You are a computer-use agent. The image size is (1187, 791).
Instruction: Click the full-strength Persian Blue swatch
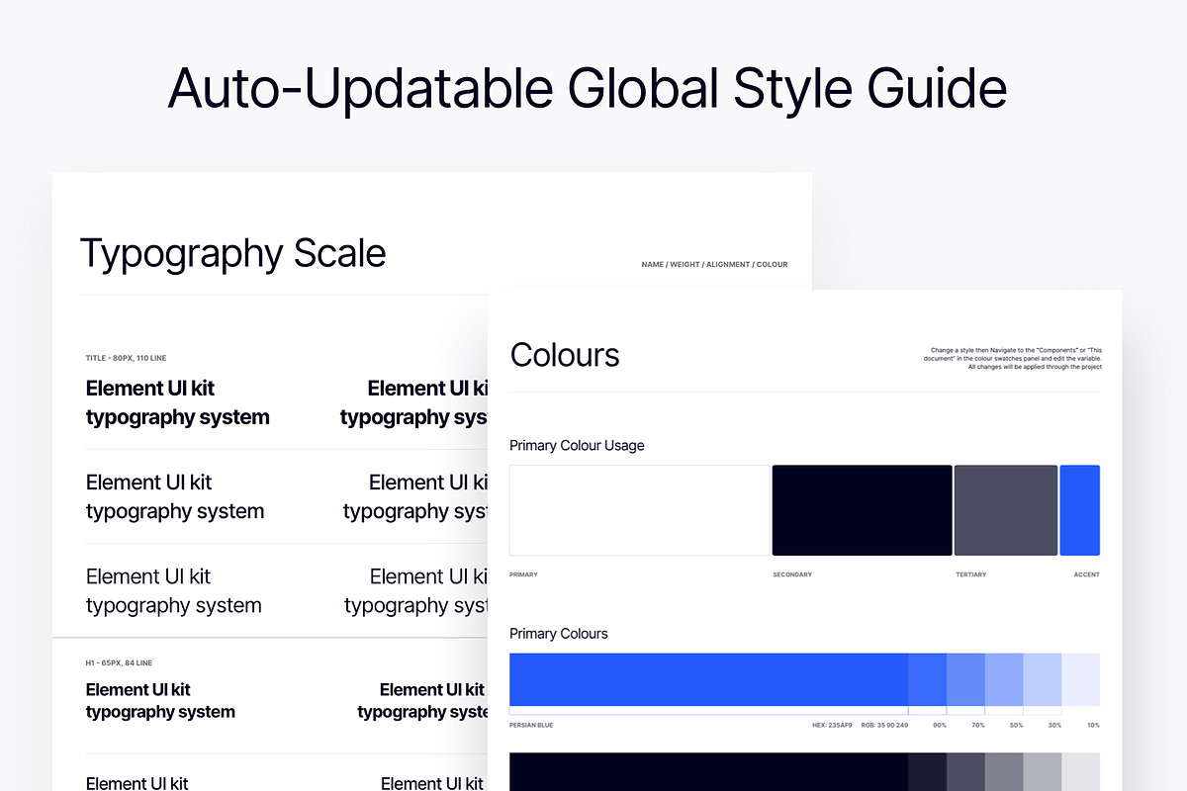click(708, 679)
